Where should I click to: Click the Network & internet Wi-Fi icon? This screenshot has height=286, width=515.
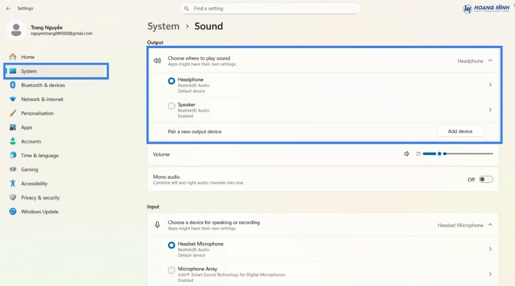(x=13, y=100)
